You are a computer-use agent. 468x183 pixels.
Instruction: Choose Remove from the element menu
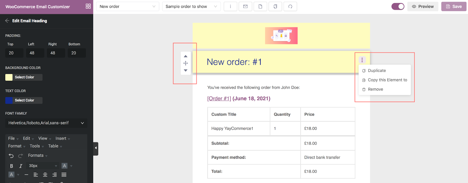coord(385,89)
